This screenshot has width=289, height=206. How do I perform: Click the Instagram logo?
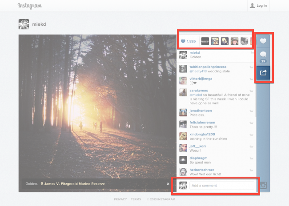(29, 6)
